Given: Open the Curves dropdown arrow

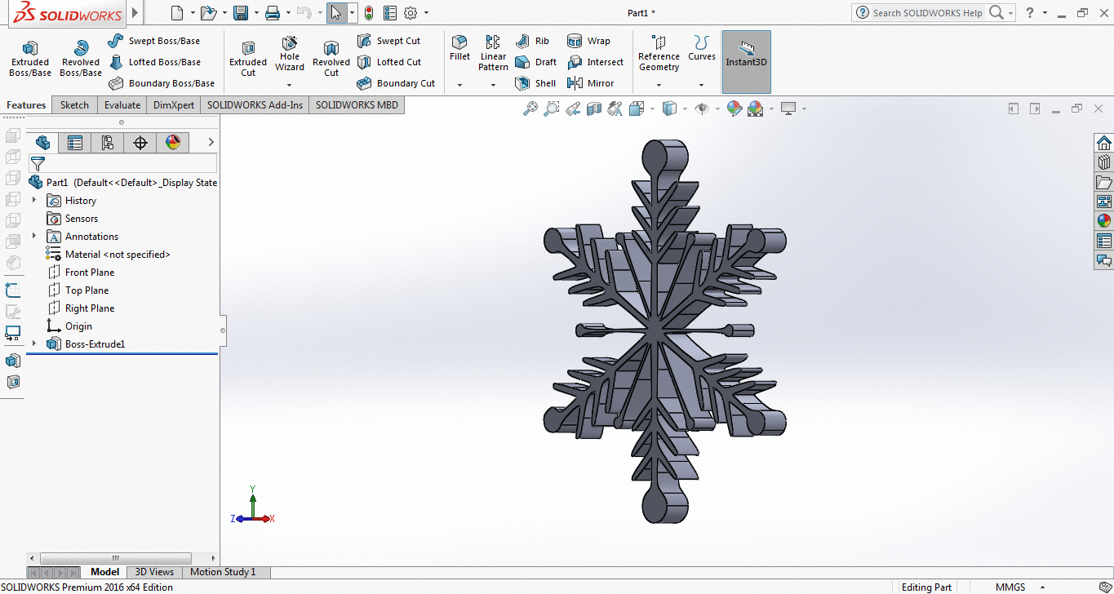Looking at the screenshot, I should 701,85.
